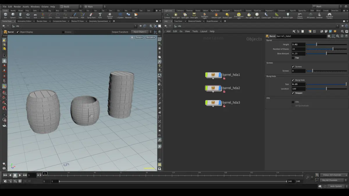349x196 pixels.
Task: Open the Windows menu
Action: [35, 6]
